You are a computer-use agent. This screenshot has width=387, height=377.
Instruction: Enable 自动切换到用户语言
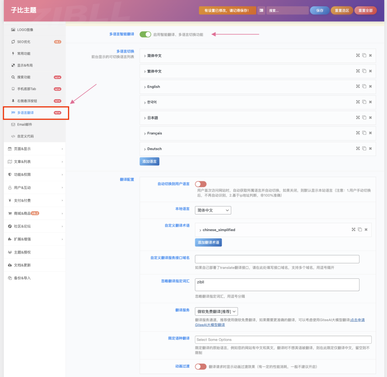[201, 184]
